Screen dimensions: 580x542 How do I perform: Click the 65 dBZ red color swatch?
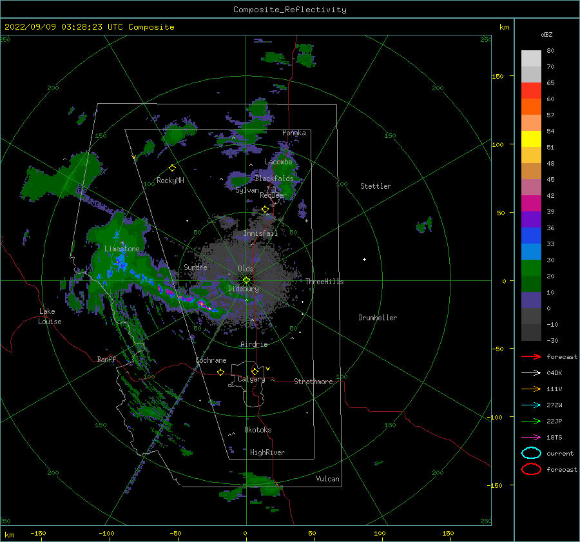pos(531,91)
